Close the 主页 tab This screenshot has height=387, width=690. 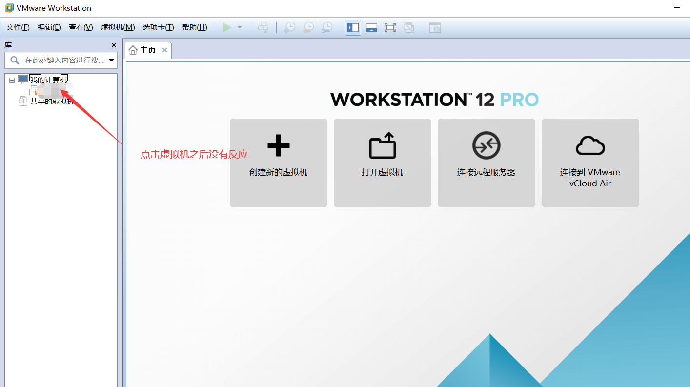(165, 50)
